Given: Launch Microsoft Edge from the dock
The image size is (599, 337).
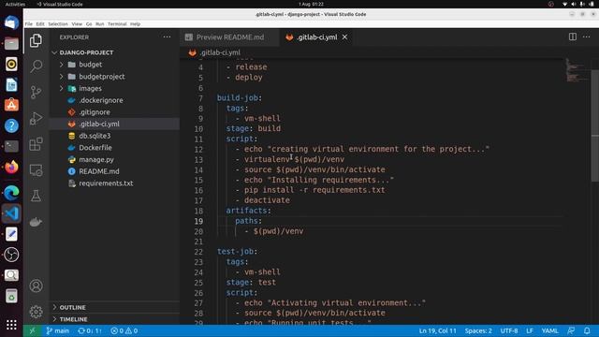Looking at the screenshot, I should click(x=11, y=193).
